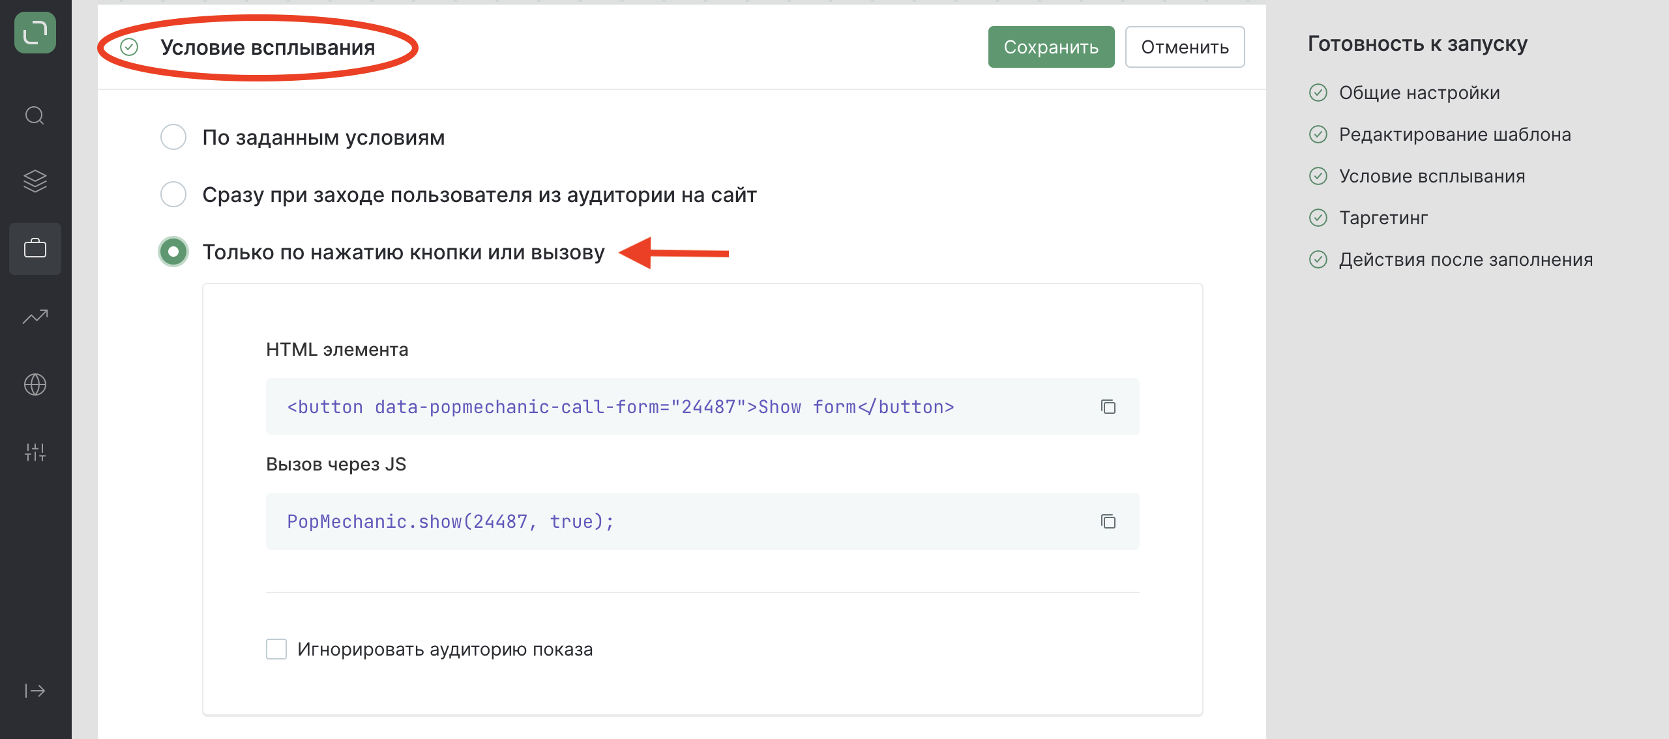This screenshot has height=739, width=1669.
Task: Open search via magnifier sidebar icon
Action: pyautogui.click(x=35, y=116)
